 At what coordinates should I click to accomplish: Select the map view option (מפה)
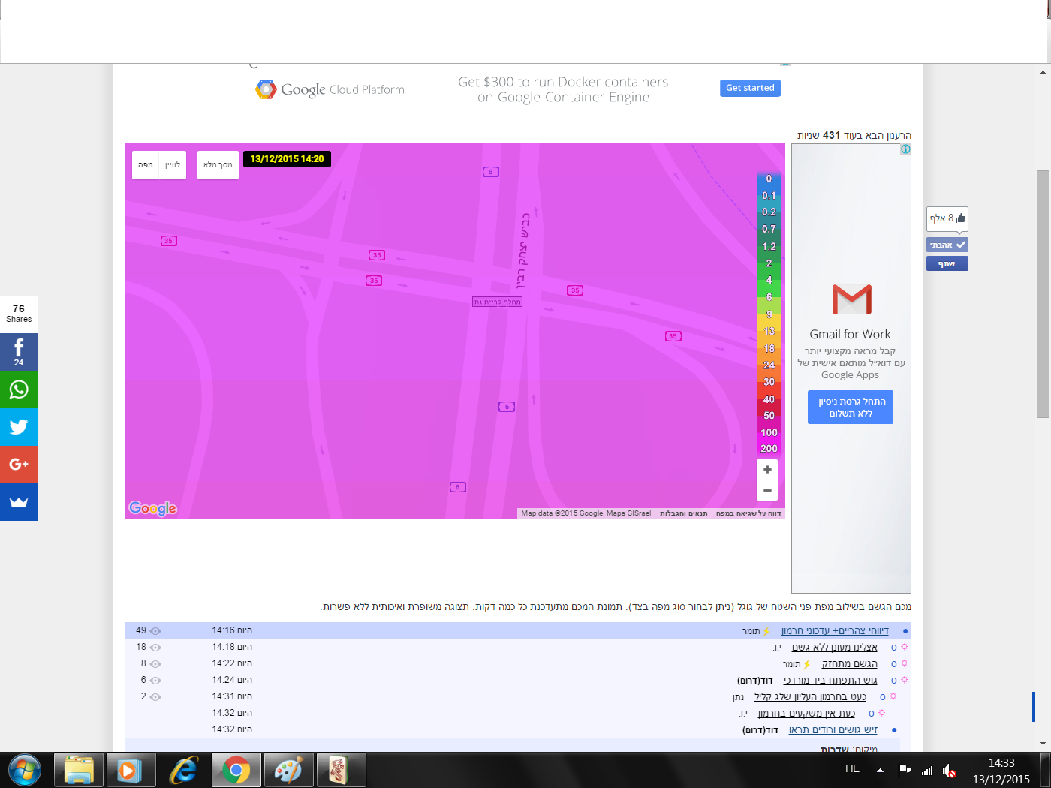point(146,165)
